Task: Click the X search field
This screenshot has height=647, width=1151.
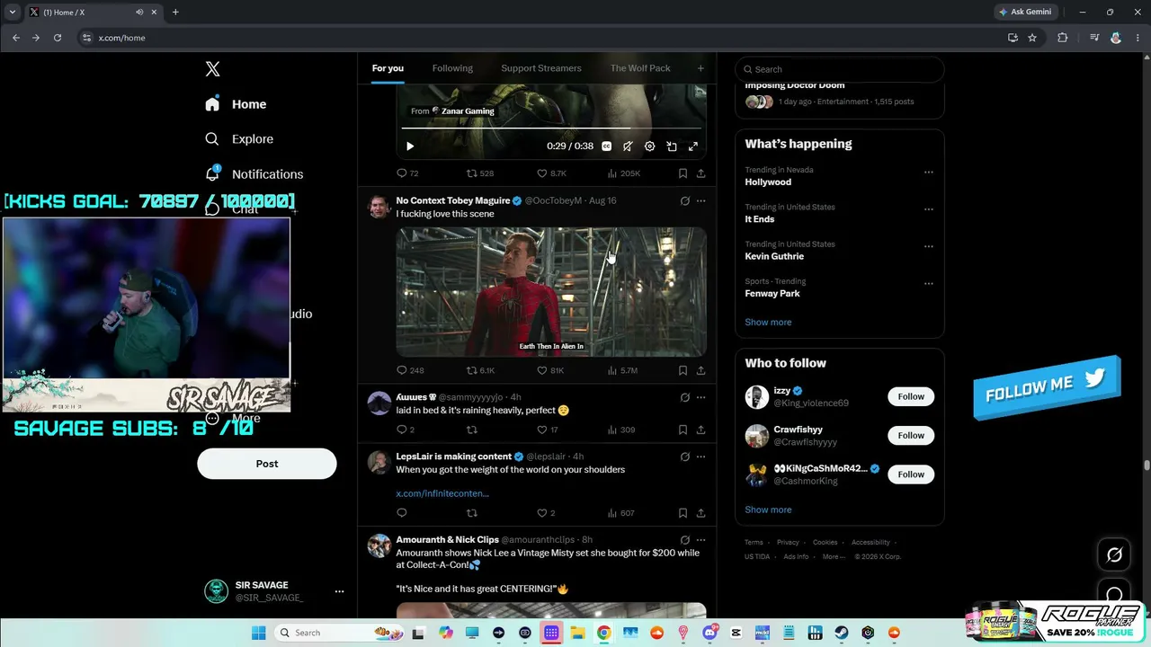Action: 840,69
